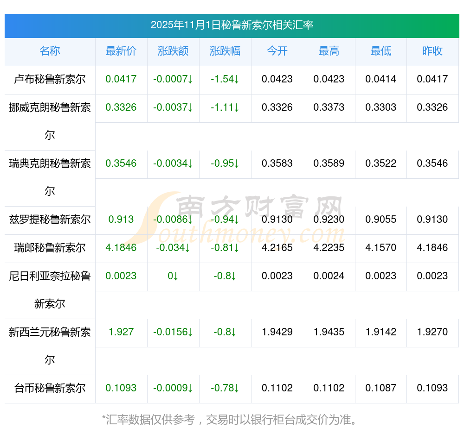Select the 最高 column header

[x=329, y=51]
